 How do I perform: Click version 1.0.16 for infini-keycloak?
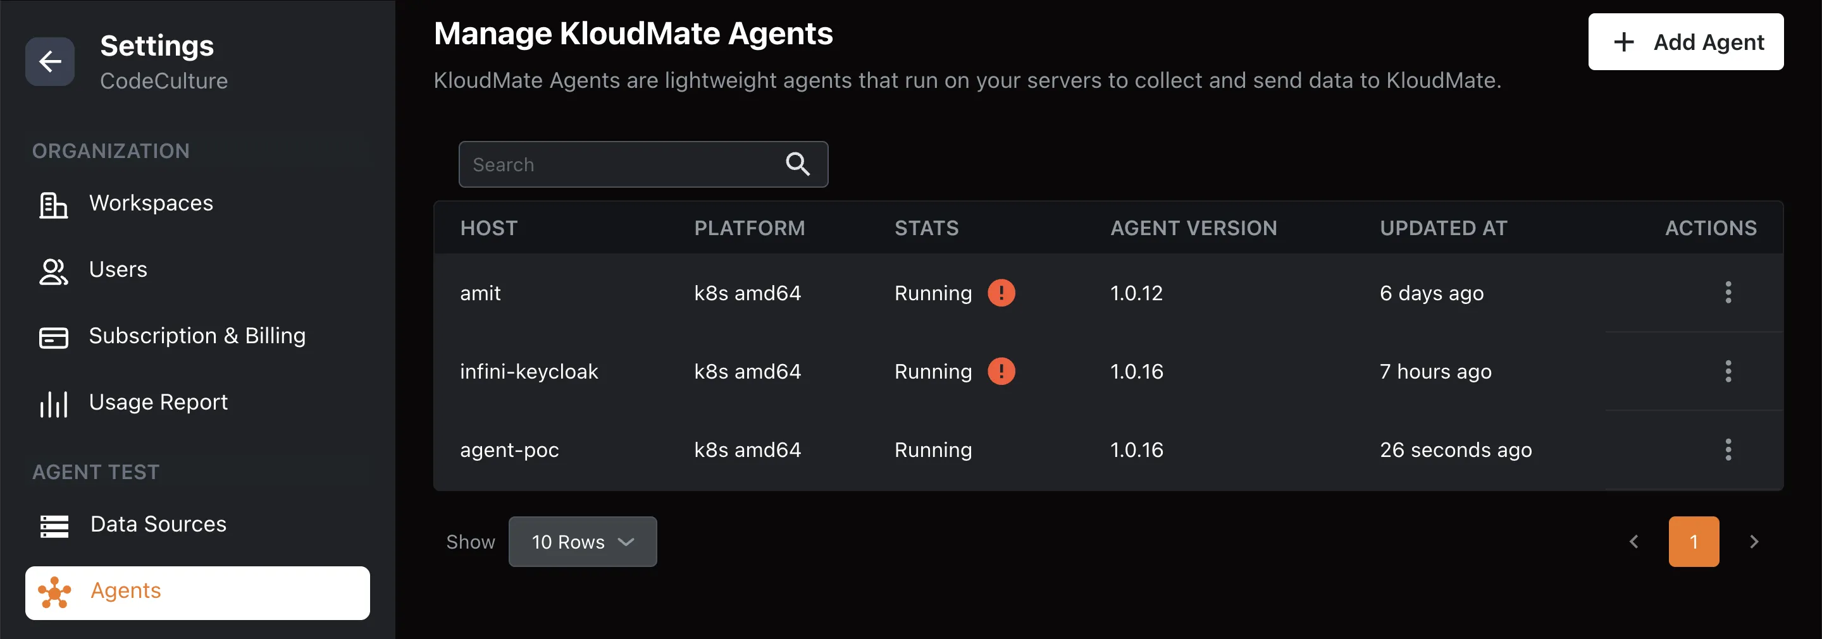[1137, 371]
